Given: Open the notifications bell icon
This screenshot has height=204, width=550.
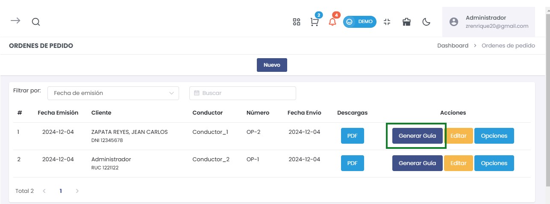Looking at the screenshot, I should pos(332,22).
